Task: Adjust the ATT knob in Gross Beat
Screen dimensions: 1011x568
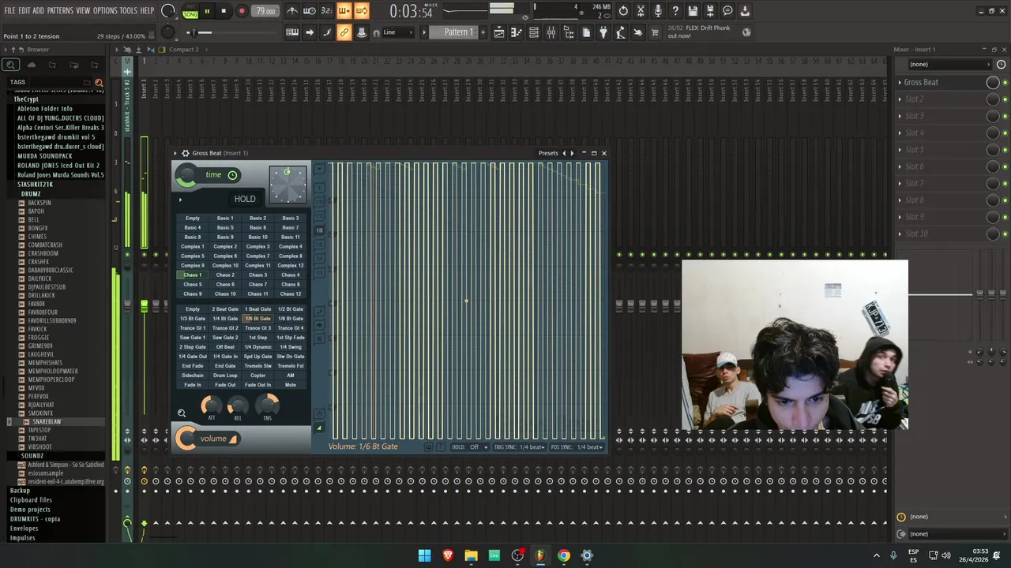Action: pos(211,405)
